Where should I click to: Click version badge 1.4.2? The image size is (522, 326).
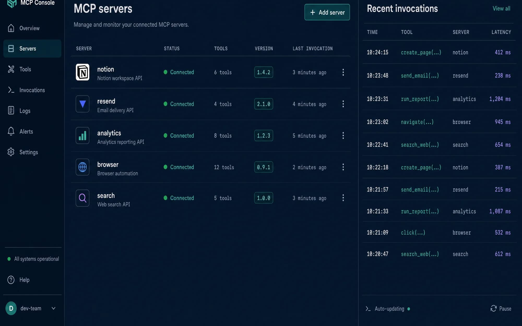pos(264,72)
